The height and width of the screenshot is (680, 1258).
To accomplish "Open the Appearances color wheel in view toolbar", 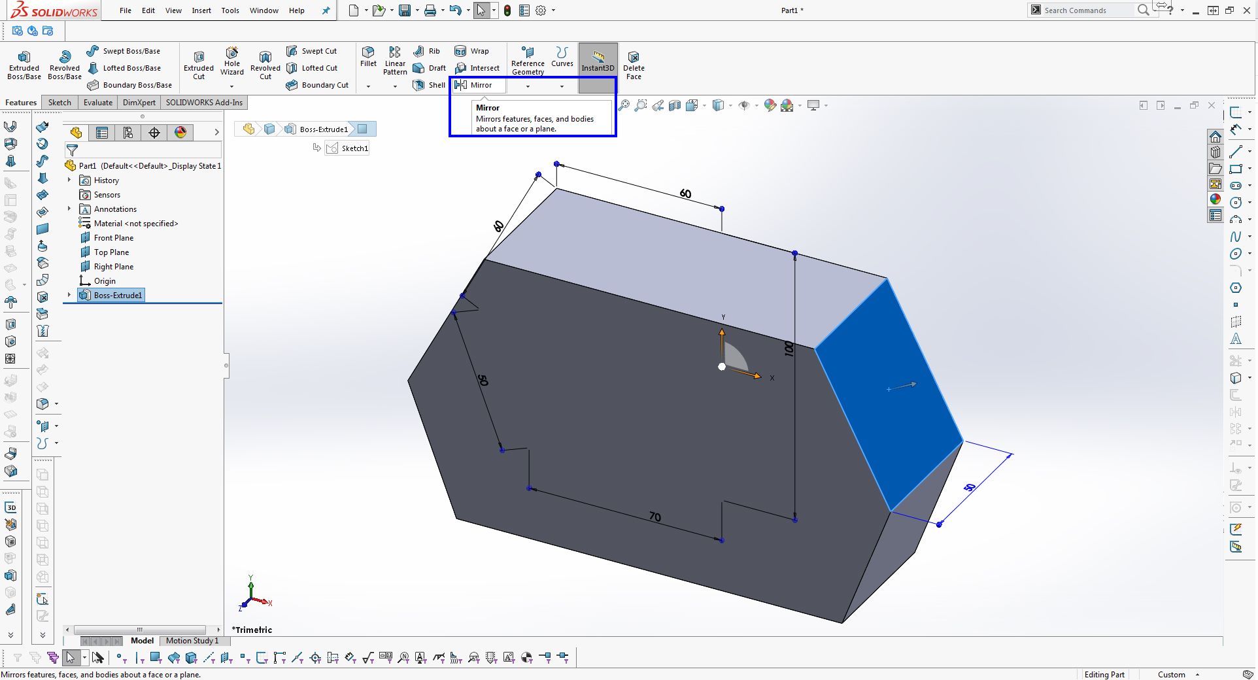I will click(770, 105).
